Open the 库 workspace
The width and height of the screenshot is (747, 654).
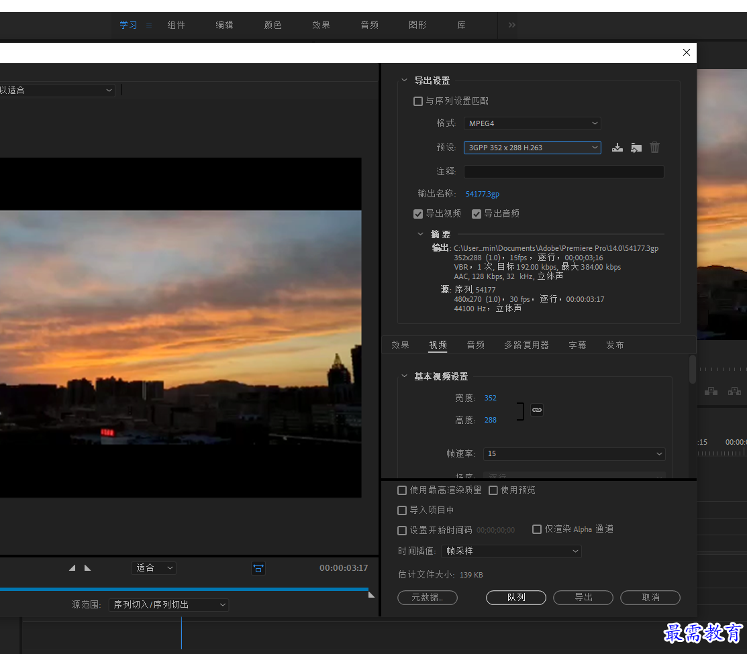click(462, 25)
